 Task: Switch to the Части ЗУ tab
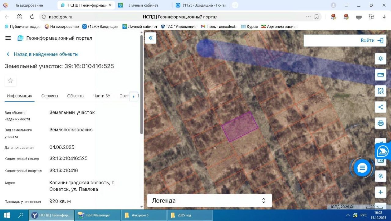click(102, 96)
